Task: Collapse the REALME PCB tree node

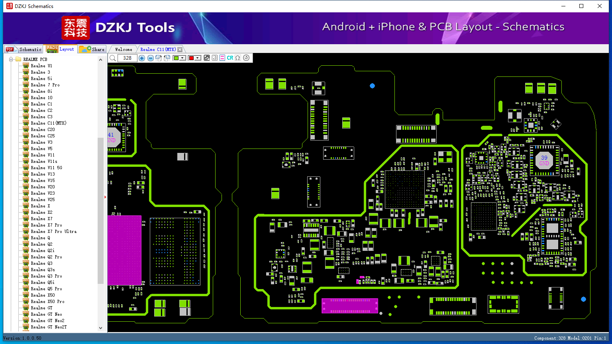Action: 11,59
